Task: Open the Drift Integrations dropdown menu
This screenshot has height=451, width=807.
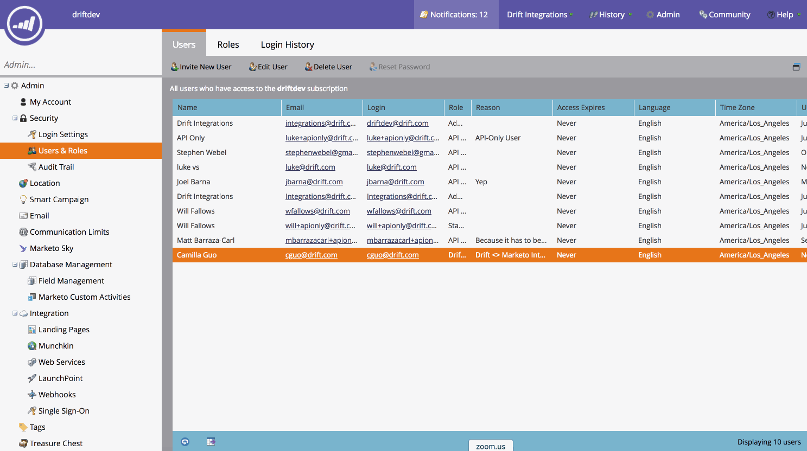Action: pos(539,15)
